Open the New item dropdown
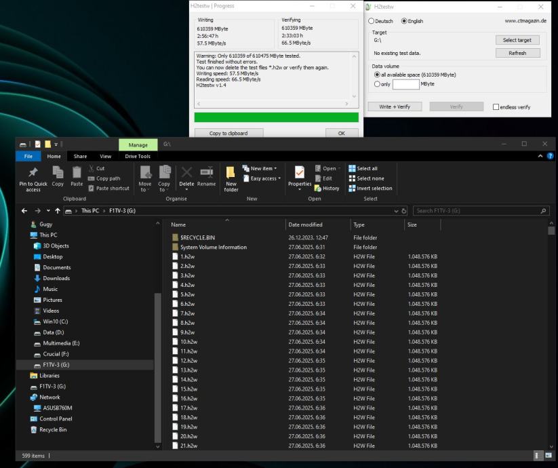The height and width of the screenshot is (468, 558). tap(262, 169)
